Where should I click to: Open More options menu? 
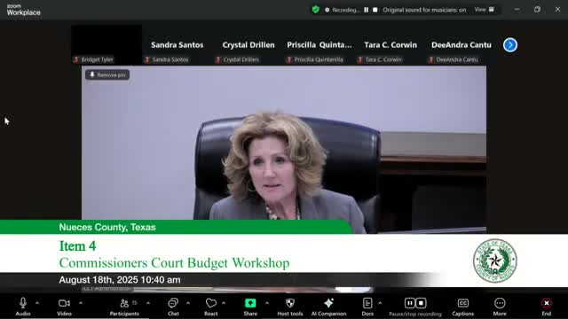click(500, 307)
